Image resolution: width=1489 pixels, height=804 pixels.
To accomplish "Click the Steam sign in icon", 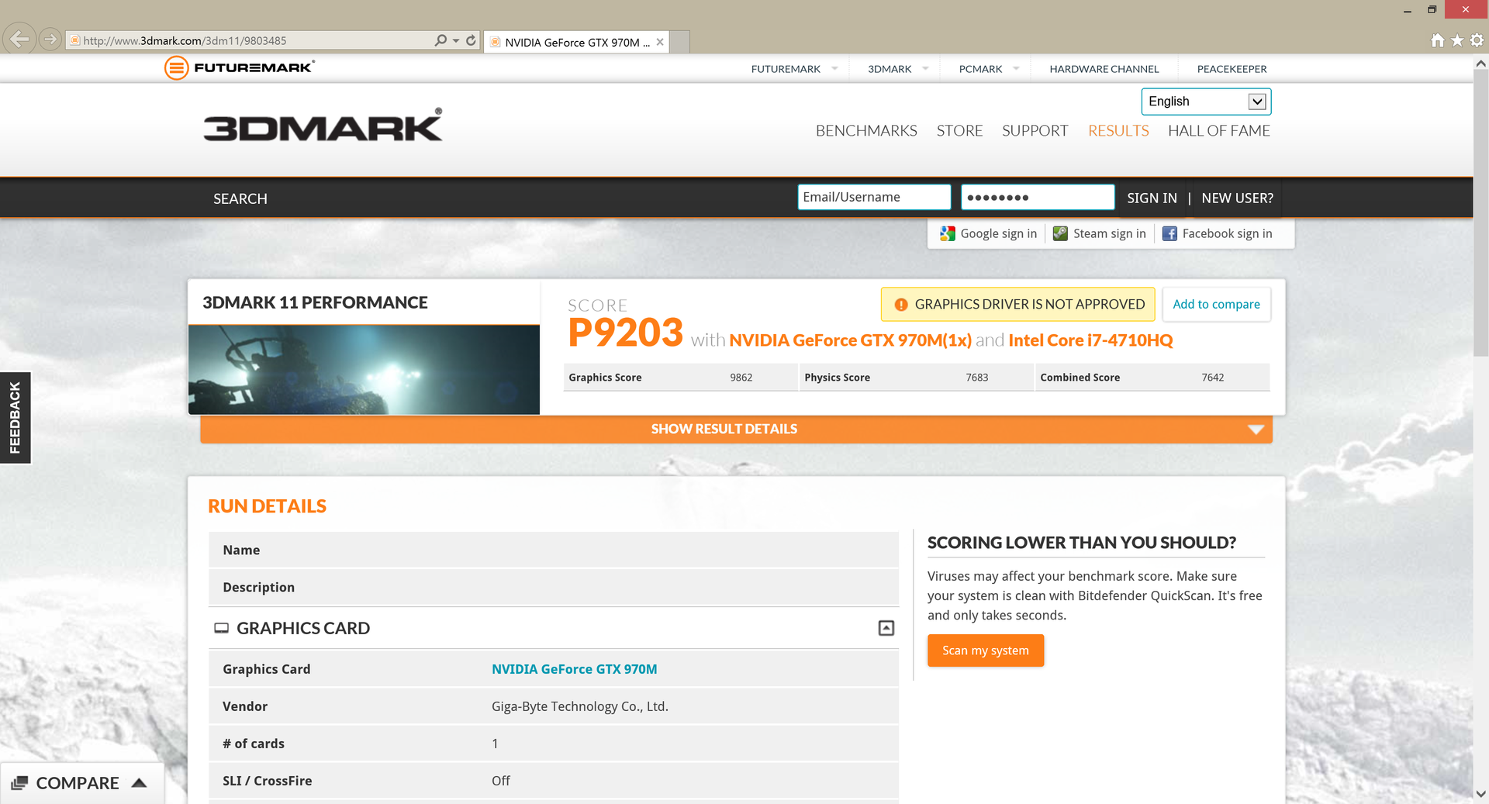I will tap(1060, 233).
